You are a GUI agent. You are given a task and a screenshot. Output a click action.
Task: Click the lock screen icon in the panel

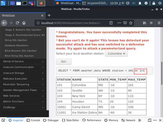pos(154,3)
